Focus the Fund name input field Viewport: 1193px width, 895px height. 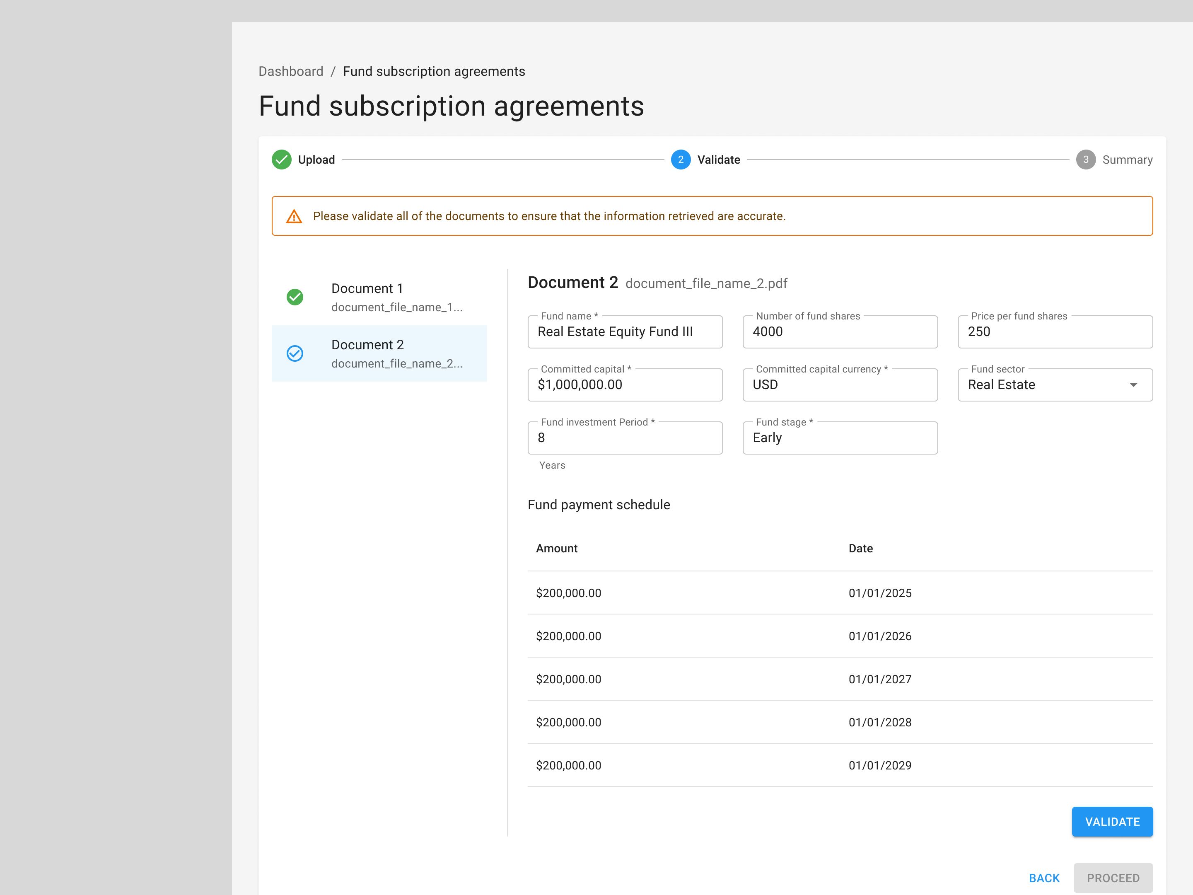(x=625, y=332)
